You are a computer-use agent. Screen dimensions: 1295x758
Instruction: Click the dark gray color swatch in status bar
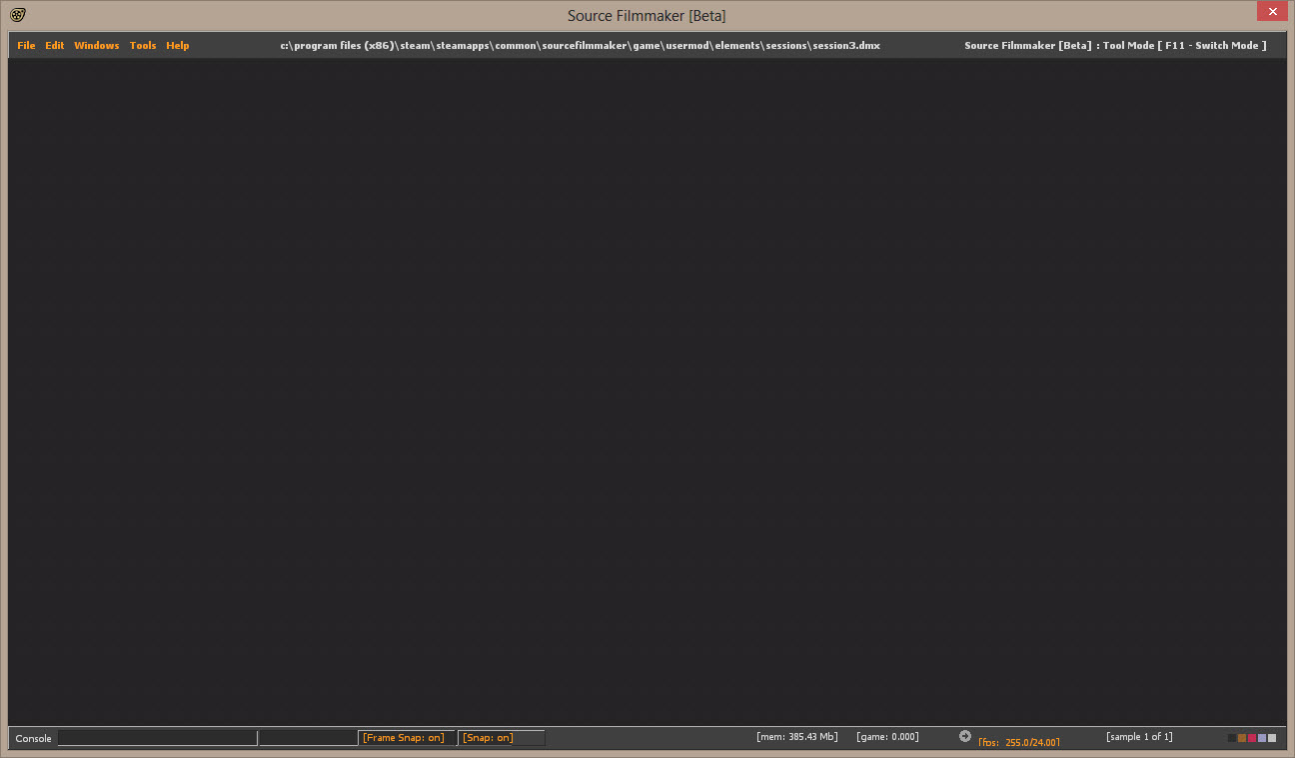[1232, 738]
